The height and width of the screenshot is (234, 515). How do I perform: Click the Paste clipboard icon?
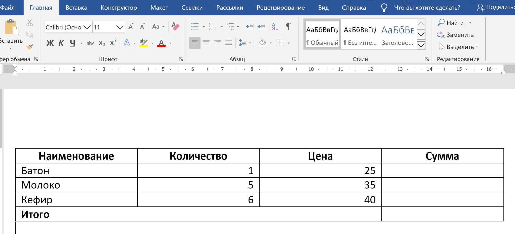click(x=12, y=27)
